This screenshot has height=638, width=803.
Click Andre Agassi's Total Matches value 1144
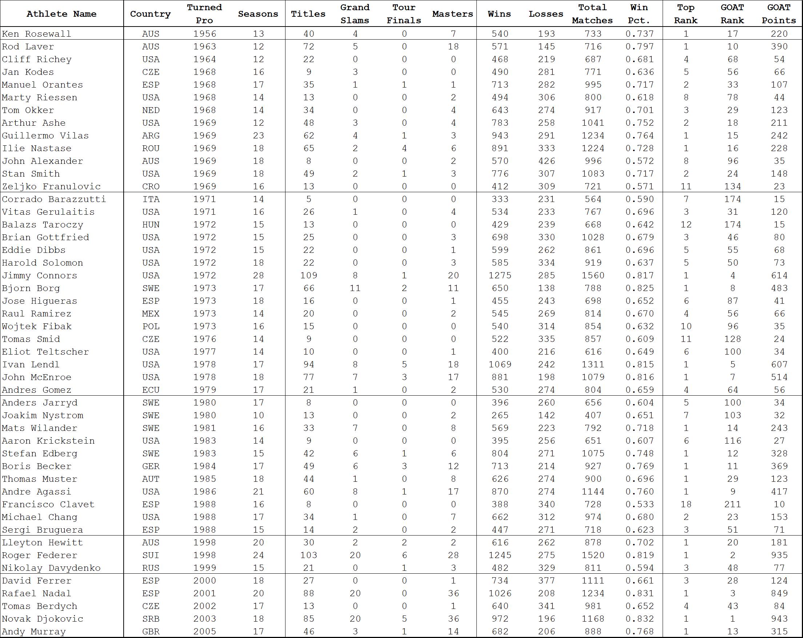click(592, 492)
